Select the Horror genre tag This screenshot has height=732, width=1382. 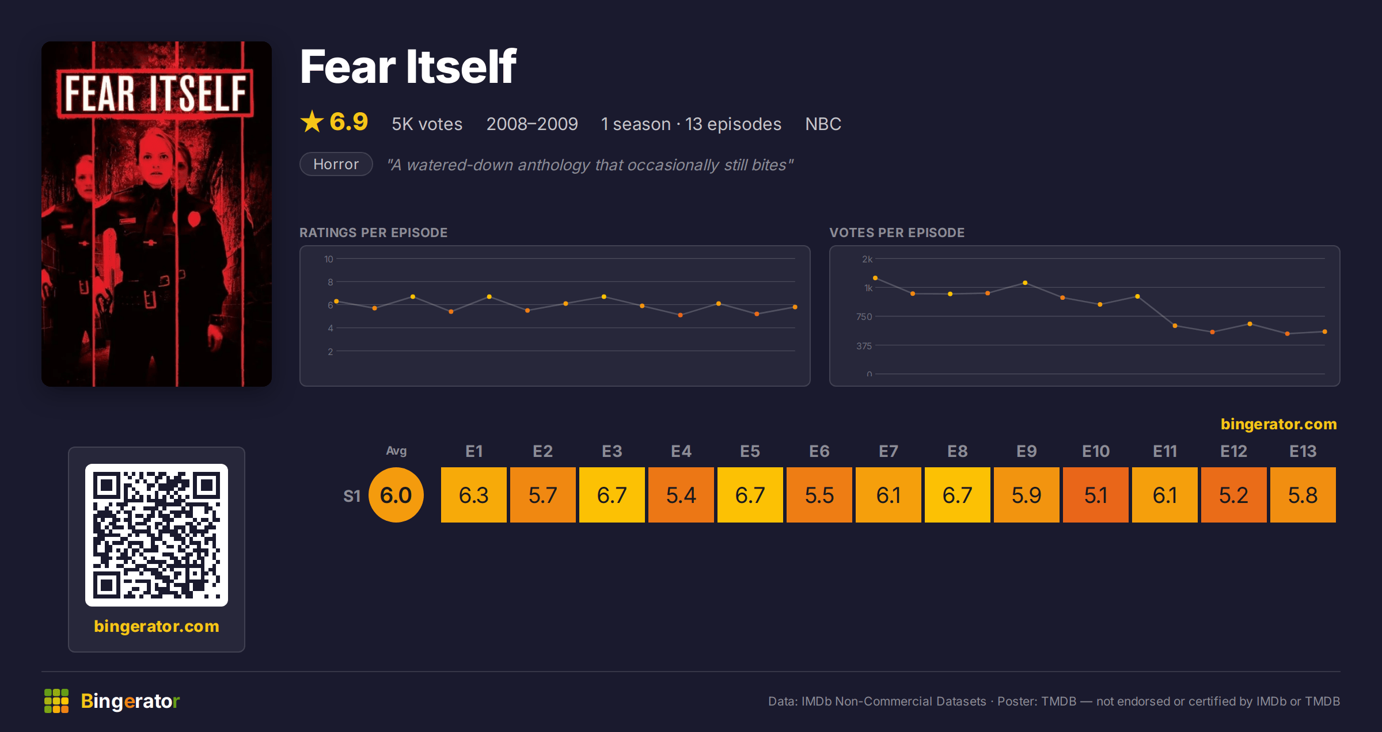tap(336, 165)
